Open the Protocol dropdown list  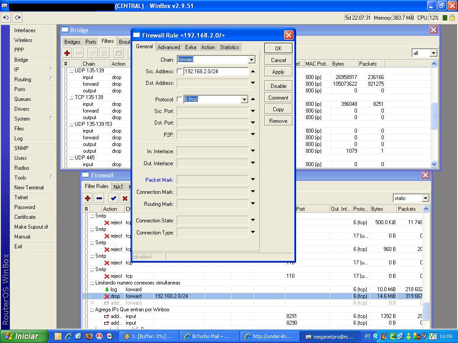point(244,99)
